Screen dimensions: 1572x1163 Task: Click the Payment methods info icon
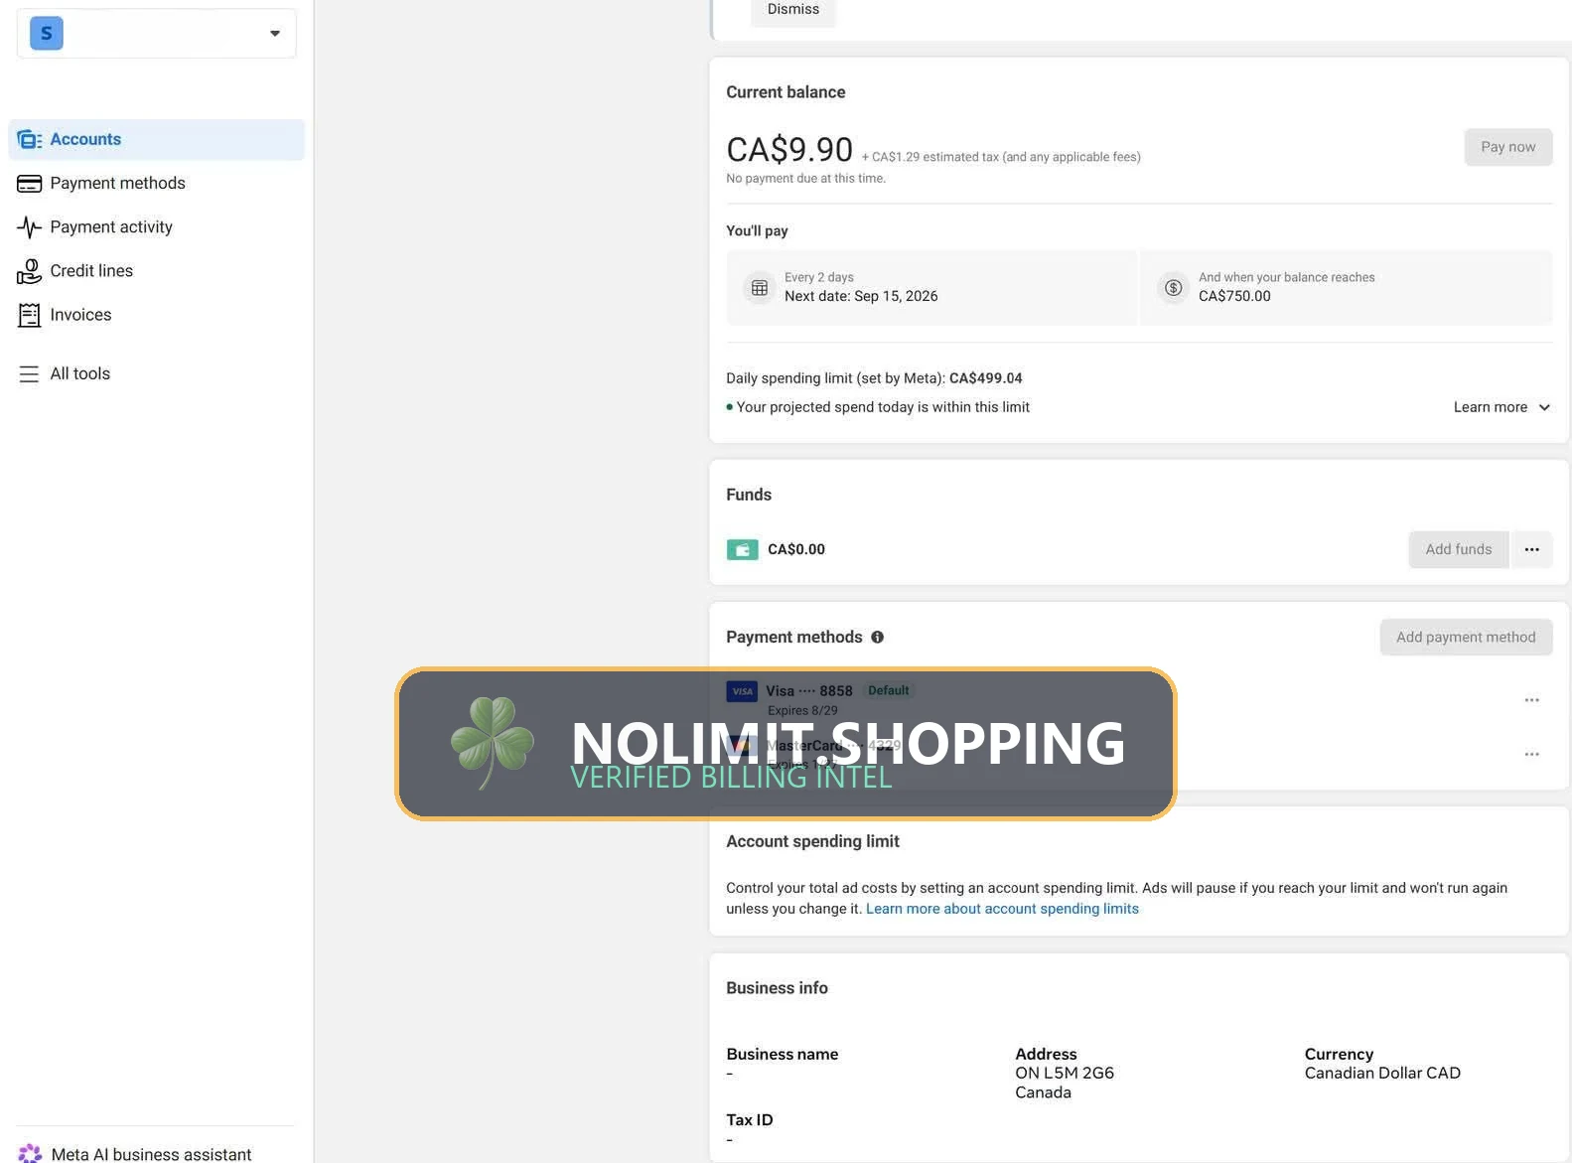click(x=878, y=638)
